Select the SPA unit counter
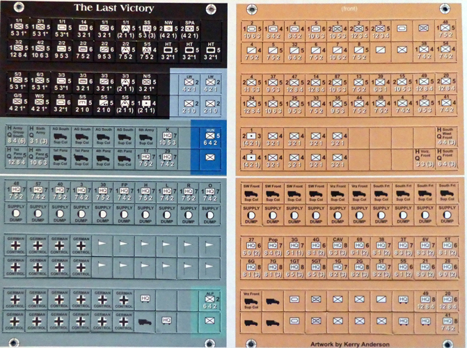The image size is (467, 348). point(190,29)
